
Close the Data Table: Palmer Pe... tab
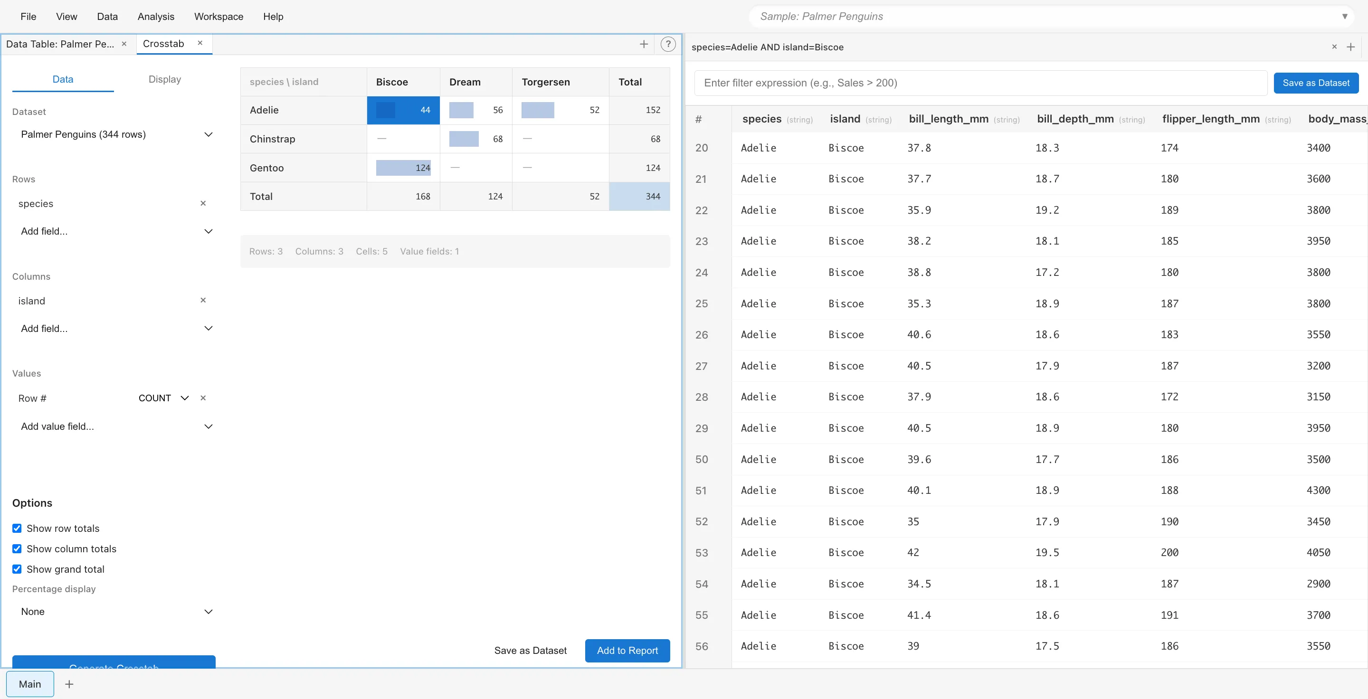[124, 44]
